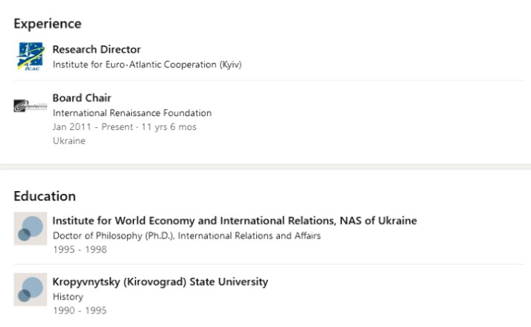Open the Research Director position title
531x327 pixels.
97,49
